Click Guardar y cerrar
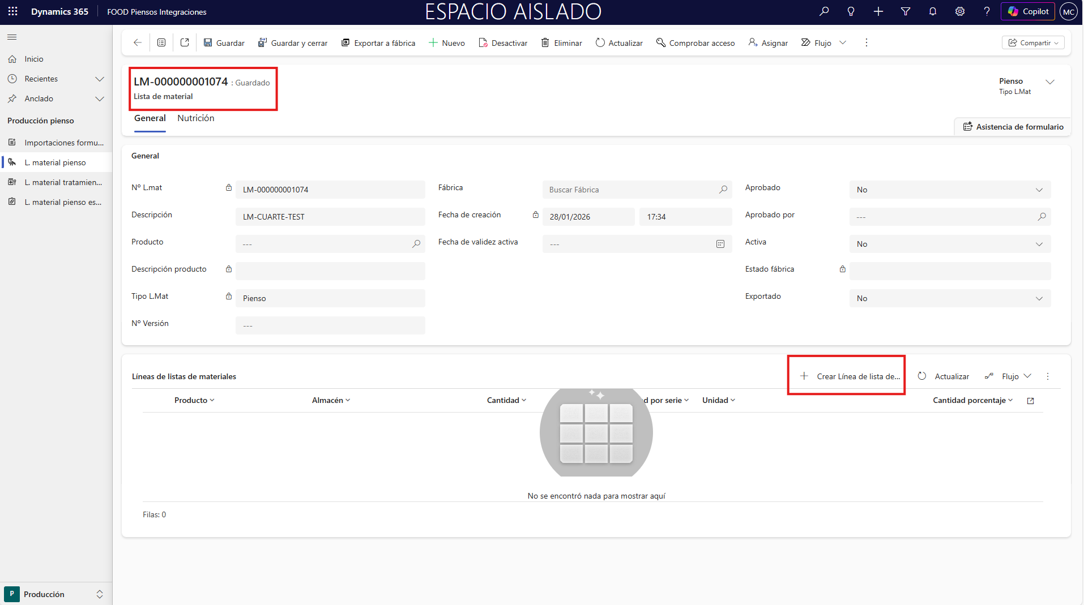 [293, 43]
